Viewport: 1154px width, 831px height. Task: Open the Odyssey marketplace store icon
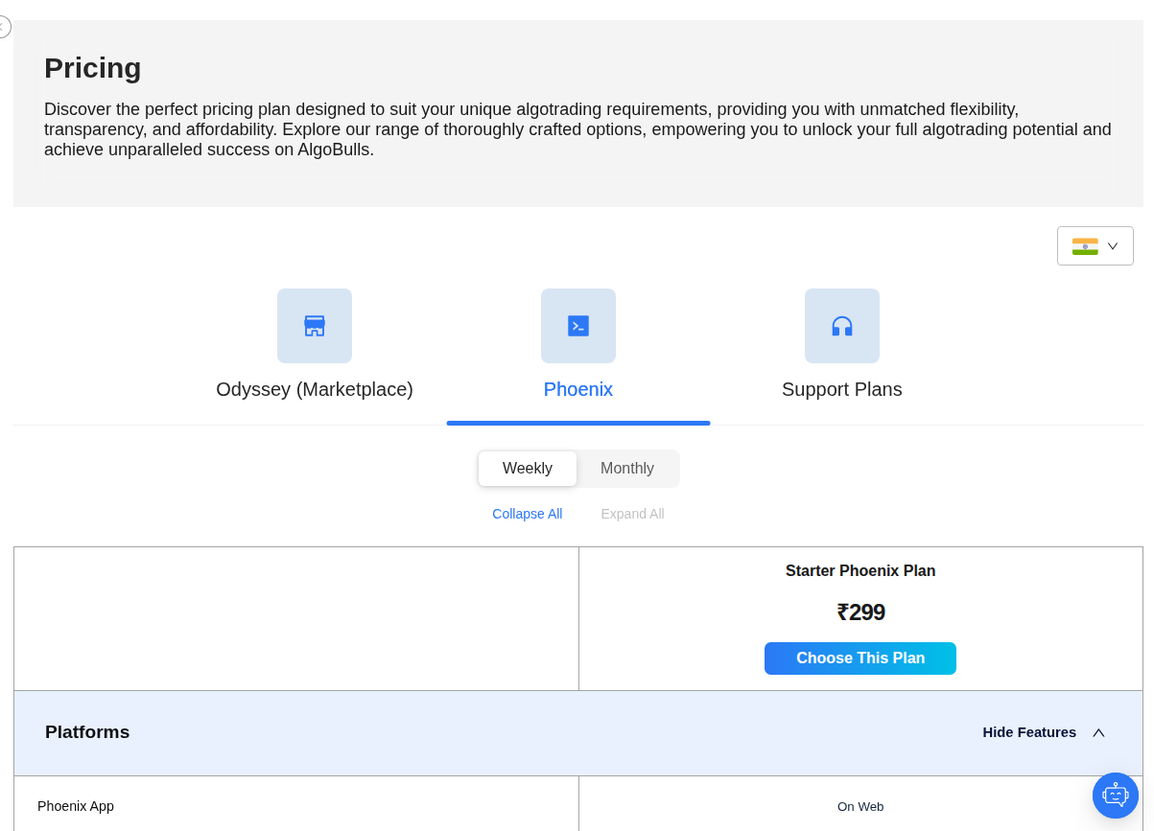(315, 326)
